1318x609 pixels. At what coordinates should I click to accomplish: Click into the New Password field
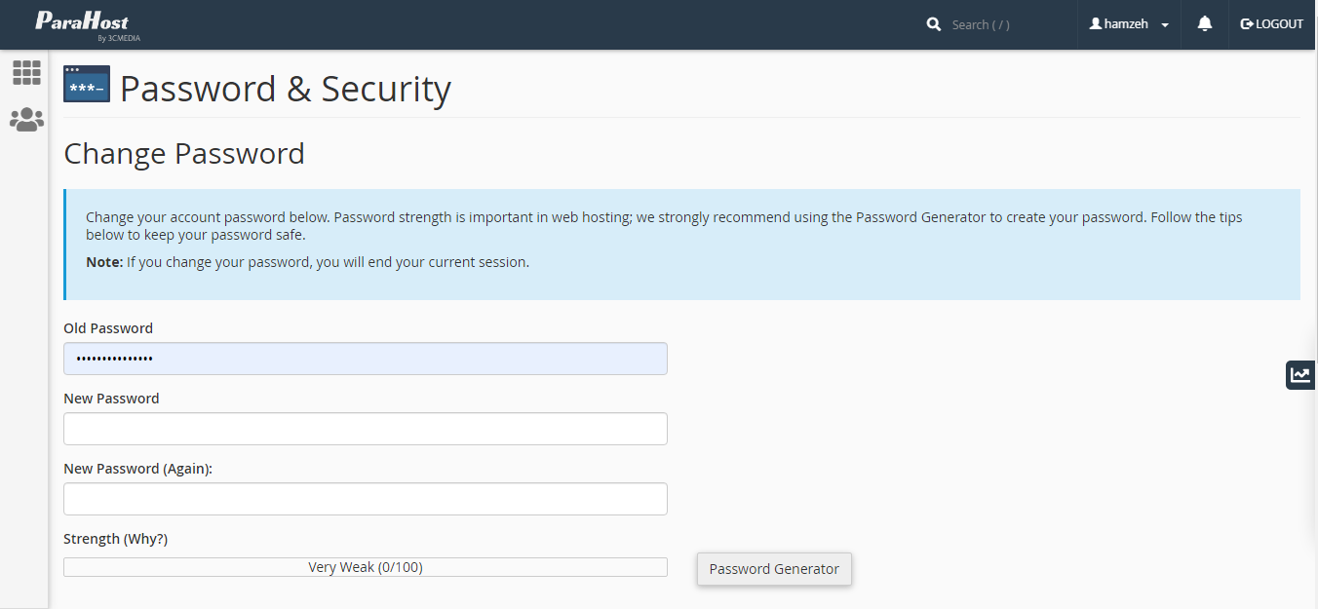(x=366, y=429)
